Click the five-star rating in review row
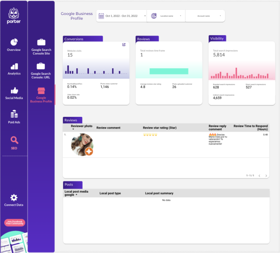This screenshot has width=280, height=253. click(x=150, y=135)
